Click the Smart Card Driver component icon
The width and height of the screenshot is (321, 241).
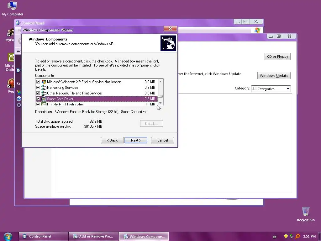[44, 99]
